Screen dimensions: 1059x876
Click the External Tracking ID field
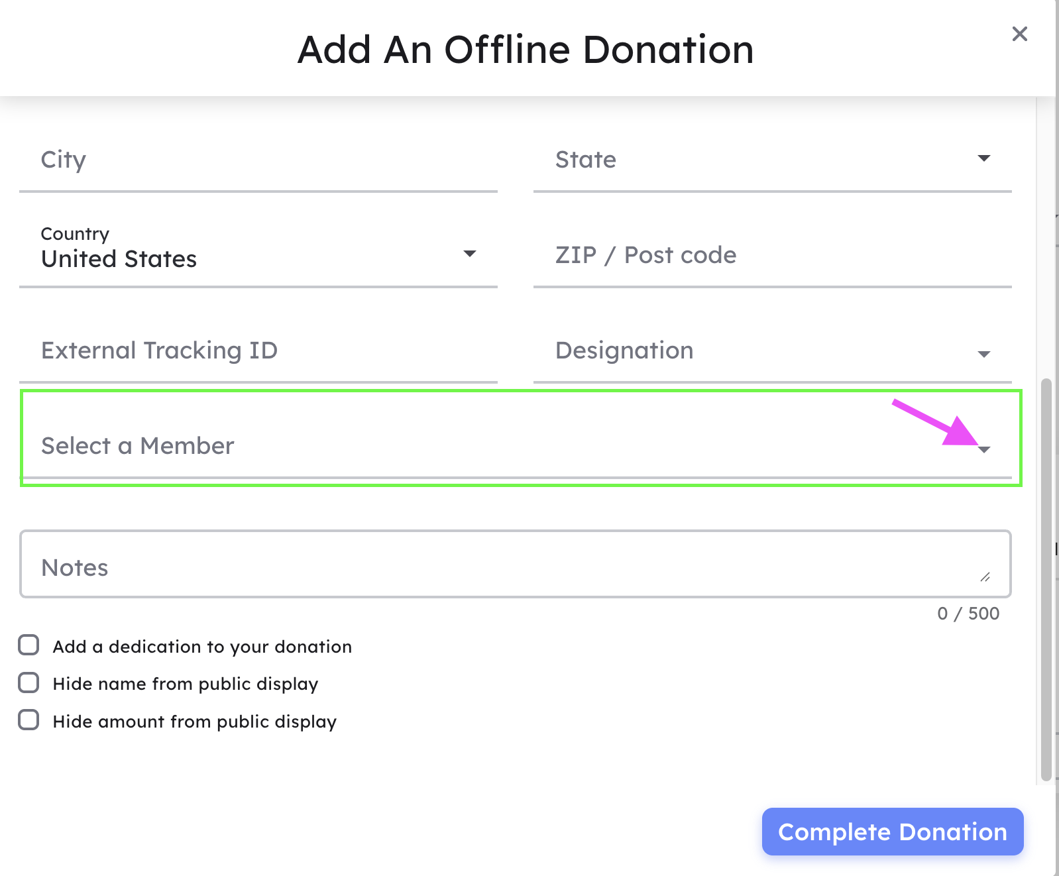(258, 351)
